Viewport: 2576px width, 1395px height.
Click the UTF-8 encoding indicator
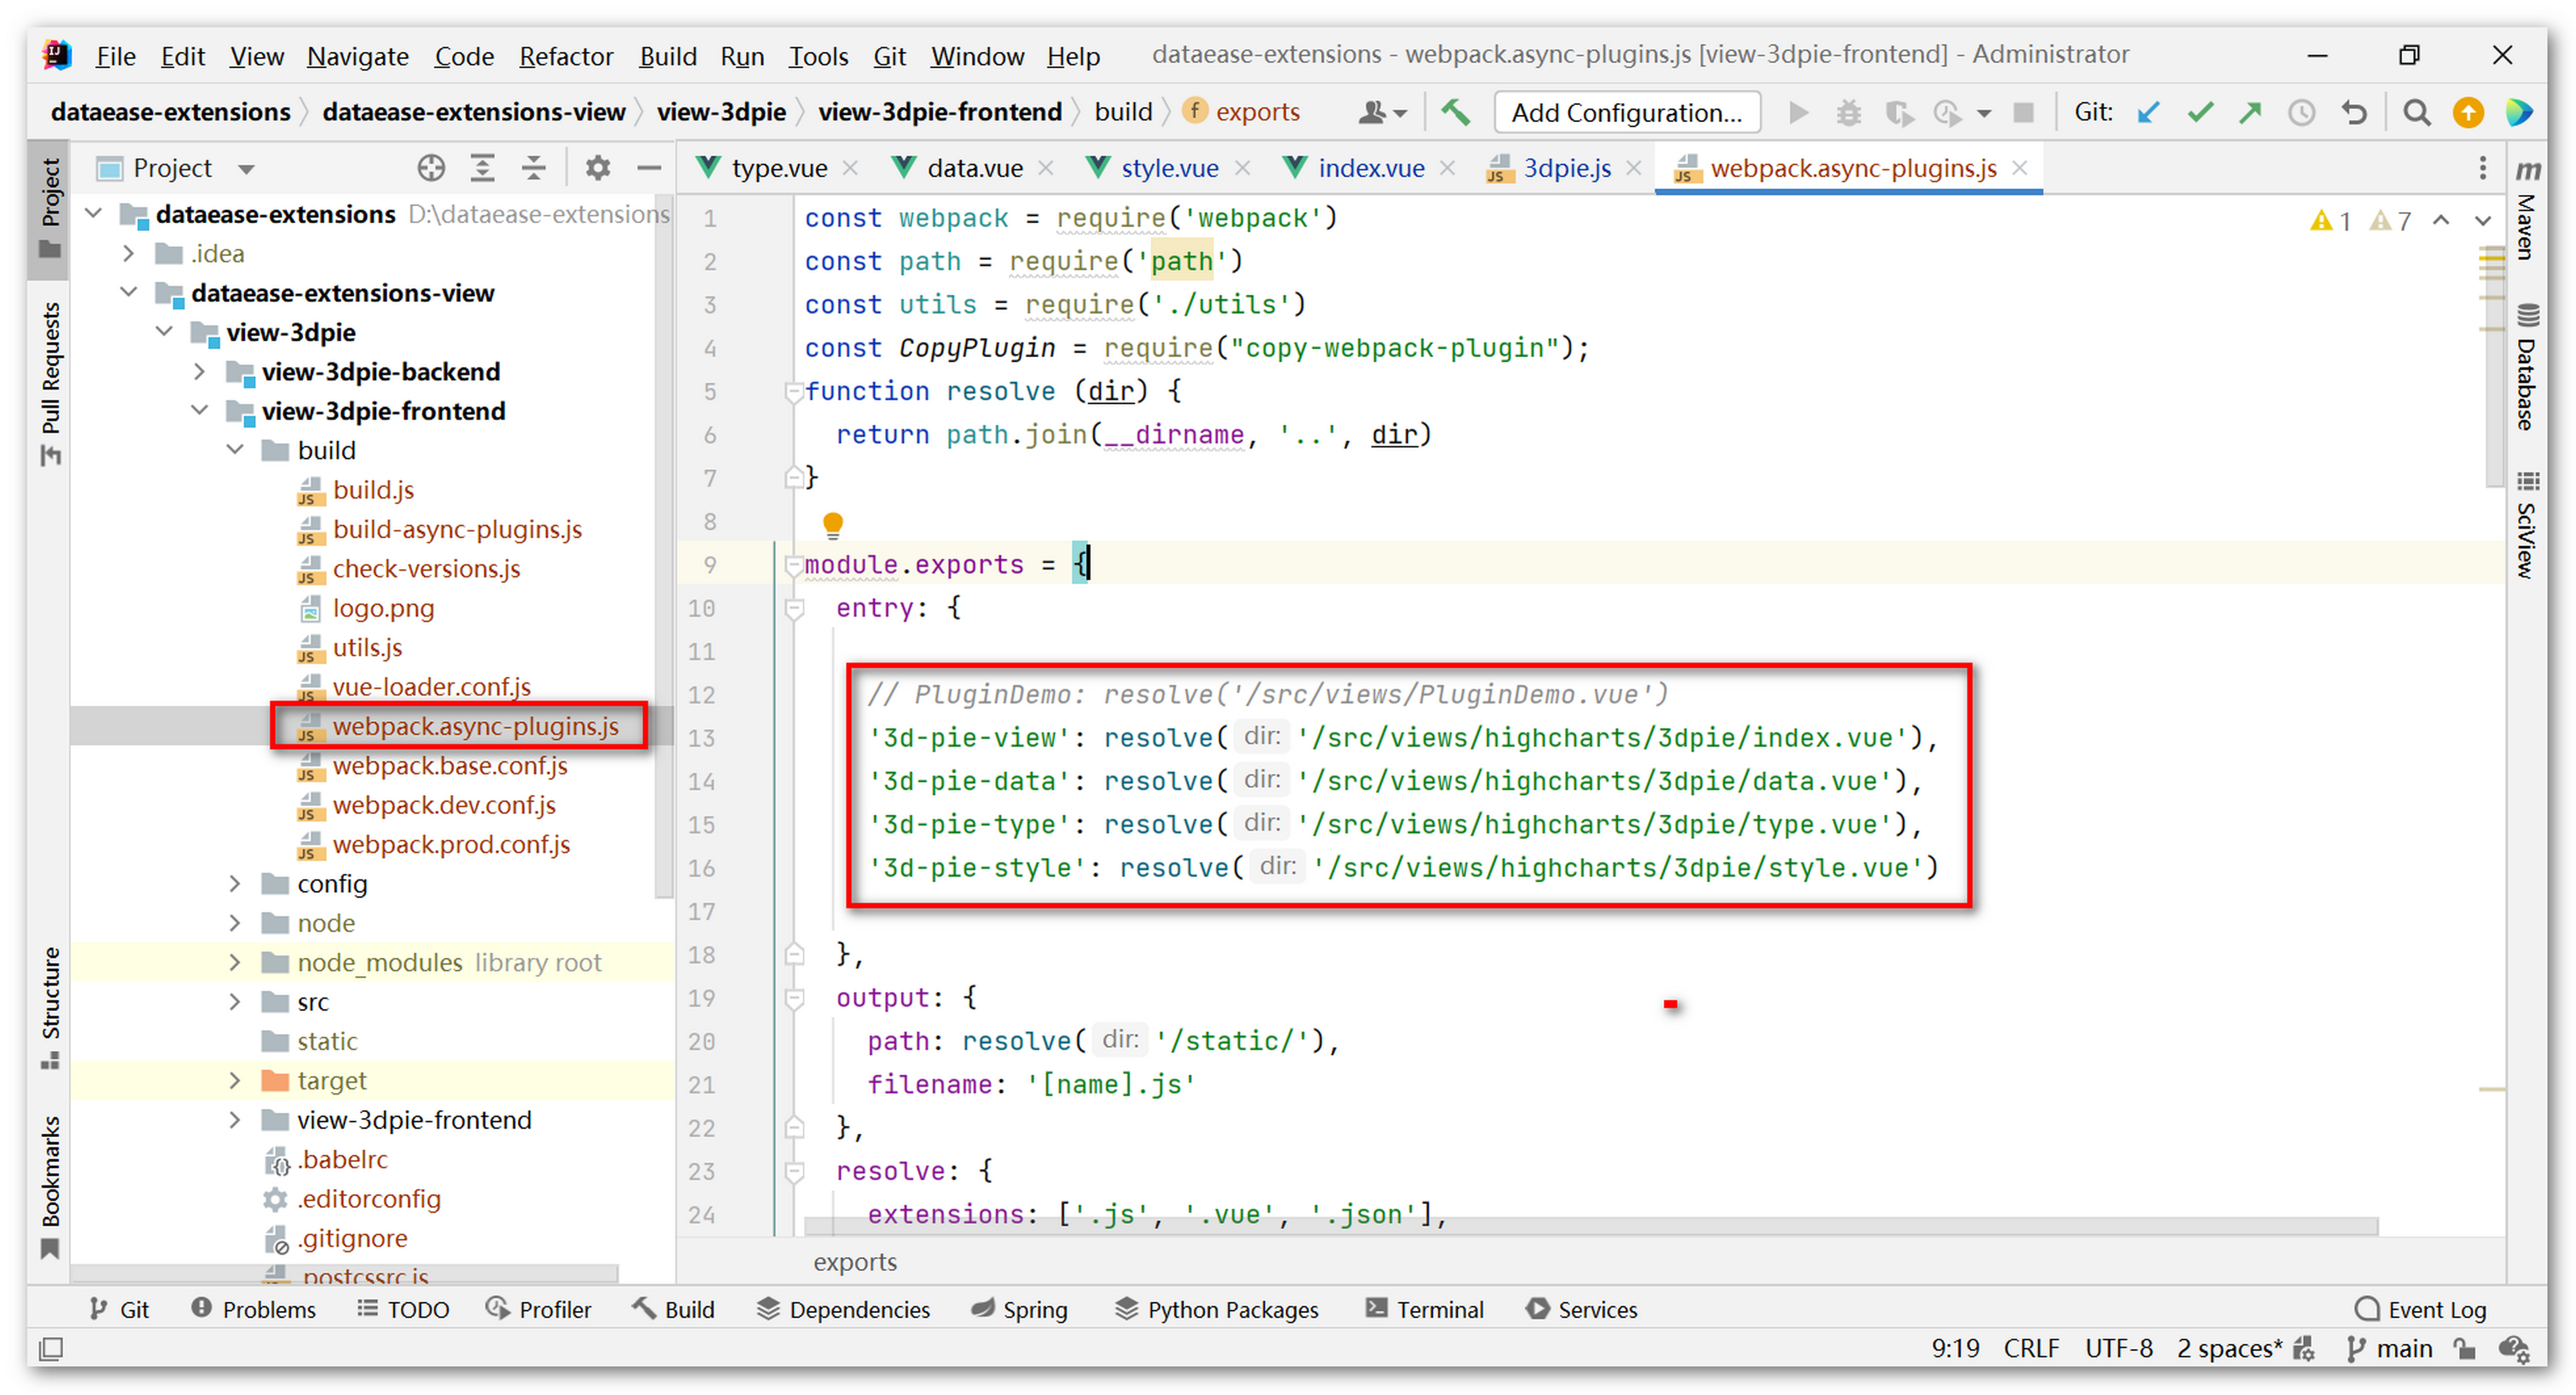(2118, 1350)
